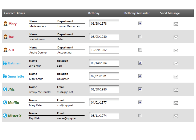Select the building icon next to Smurfette
The height and width of the screenshot is (140, 196).
click(x=5, y=76)
